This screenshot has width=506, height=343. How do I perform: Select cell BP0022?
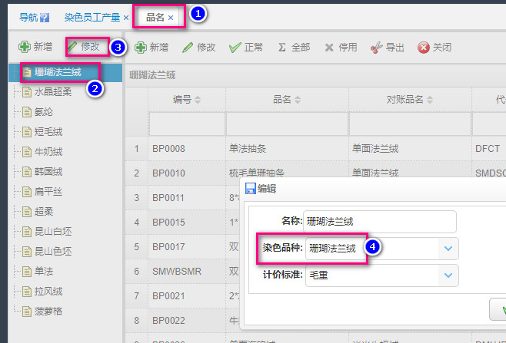(187, 321)
